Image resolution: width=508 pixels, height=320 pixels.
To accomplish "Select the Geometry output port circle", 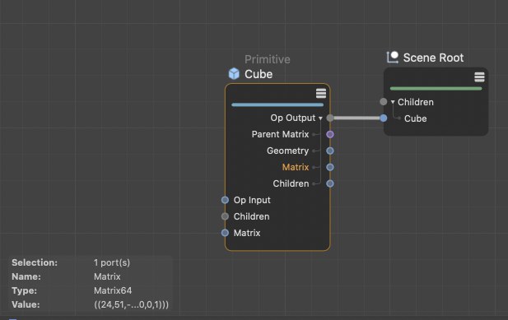I will 330,151.
